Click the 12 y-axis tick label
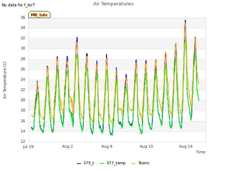This screenshot has width=227, height=170. pyautogui.click(x=23, y=141)
